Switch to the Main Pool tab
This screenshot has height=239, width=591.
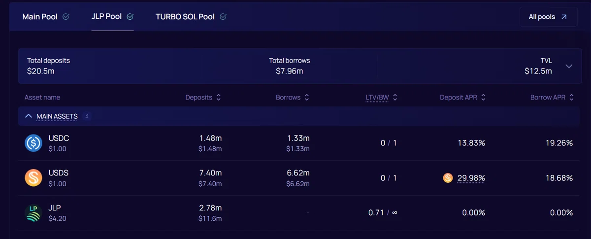(46, 17)
